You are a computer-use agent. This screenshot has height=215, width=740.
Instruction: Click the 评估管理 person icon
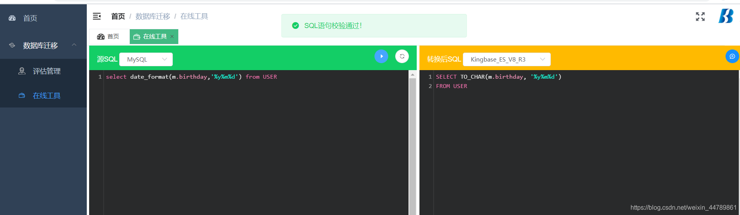tap(22, 71)
